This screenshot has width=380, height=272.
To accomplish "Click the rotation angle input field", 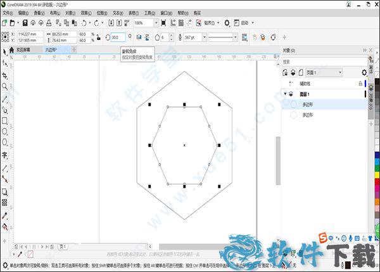I will [117, 37].
